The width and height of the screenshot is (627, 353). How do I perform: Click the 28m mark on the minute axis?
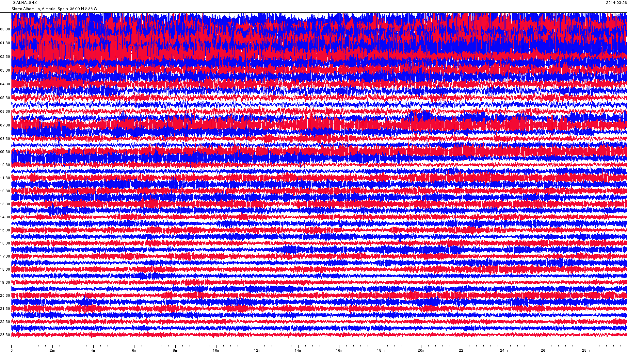pos(586,350)
